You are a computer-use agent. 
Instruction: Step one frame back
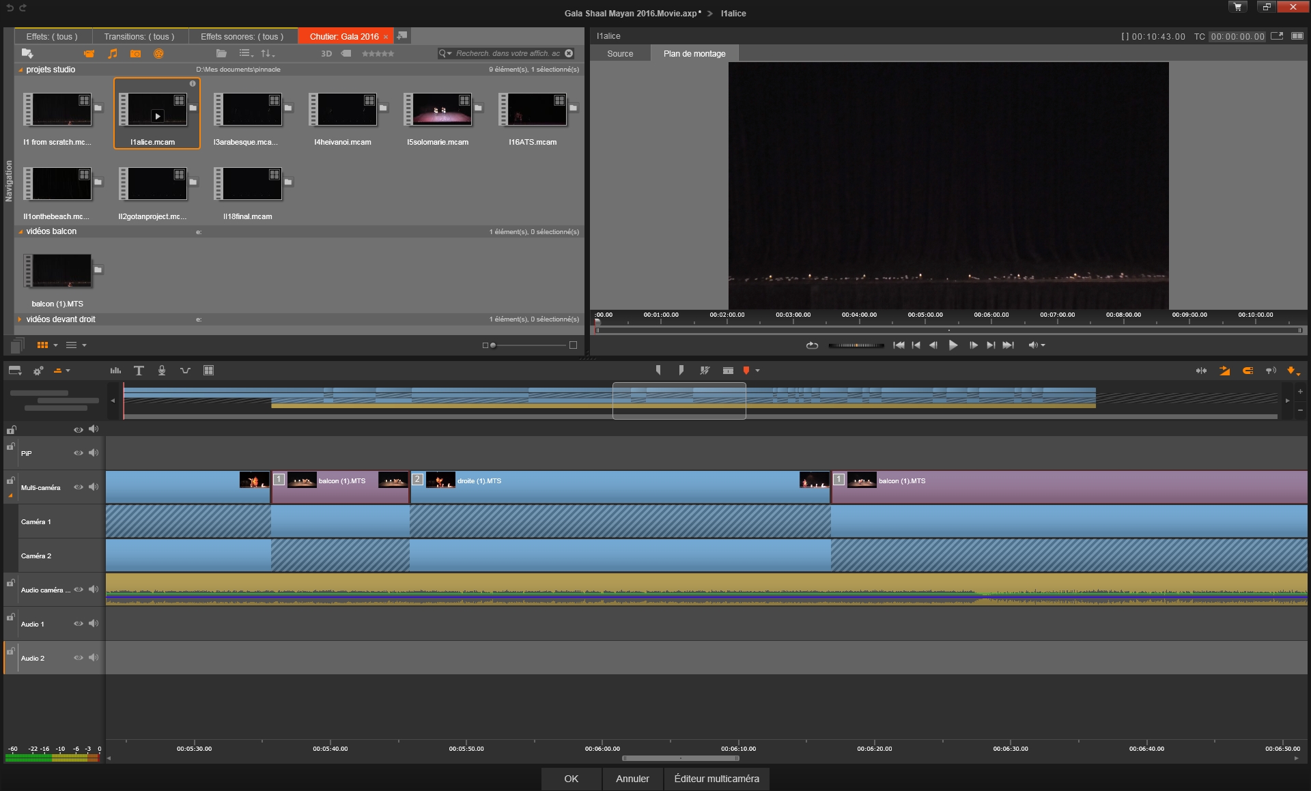pos(933,345)
